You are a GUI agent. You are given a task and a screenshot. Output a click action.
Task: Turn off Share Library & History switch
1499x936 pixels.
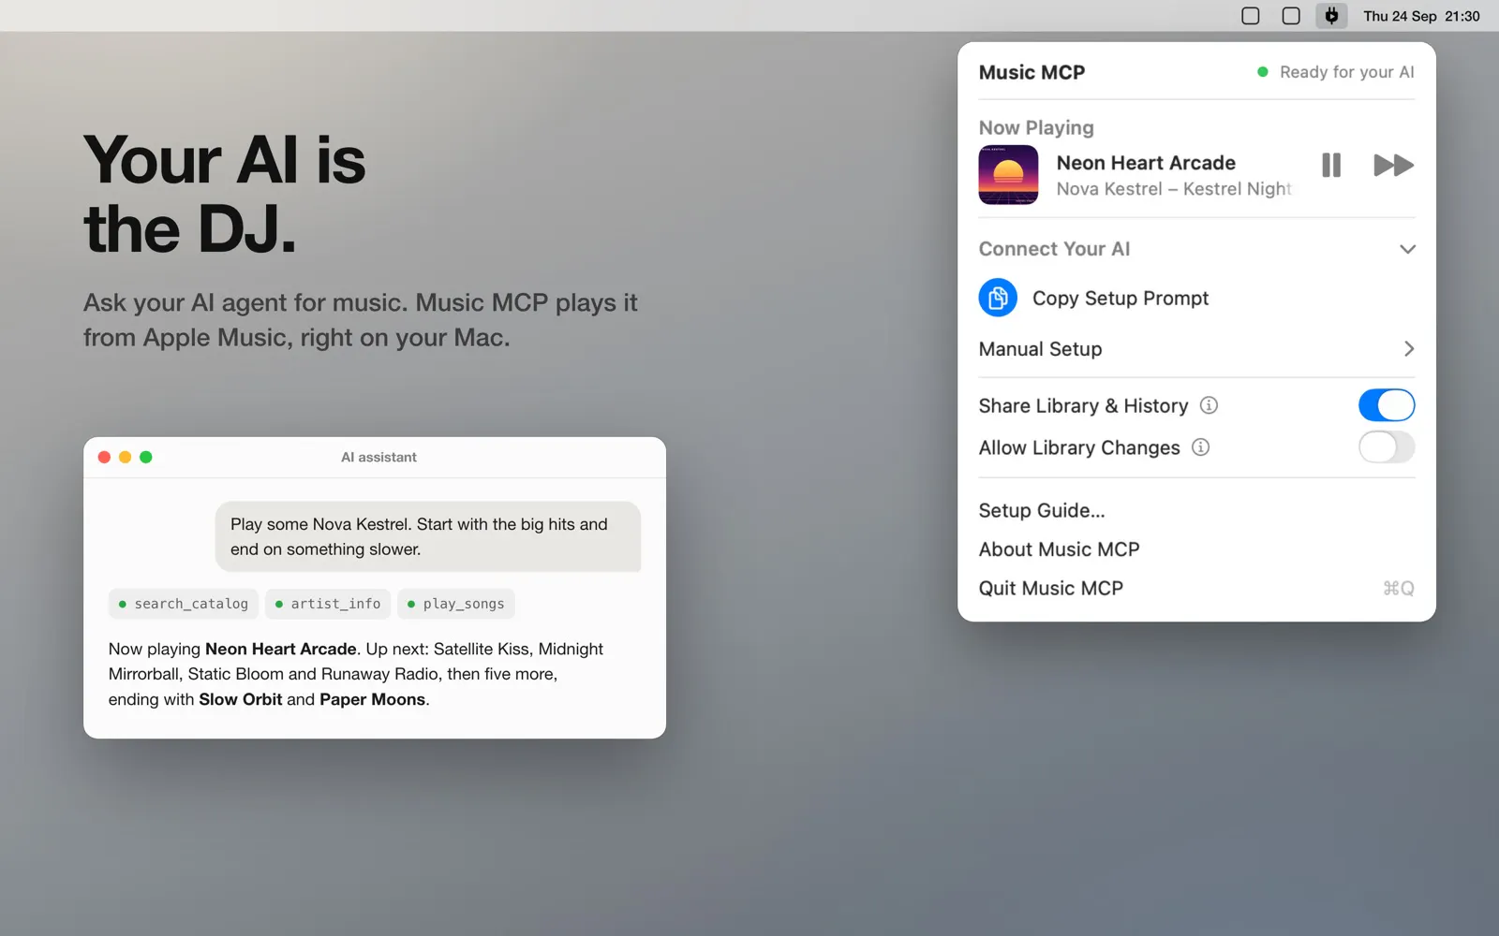tap(1387, 405)
